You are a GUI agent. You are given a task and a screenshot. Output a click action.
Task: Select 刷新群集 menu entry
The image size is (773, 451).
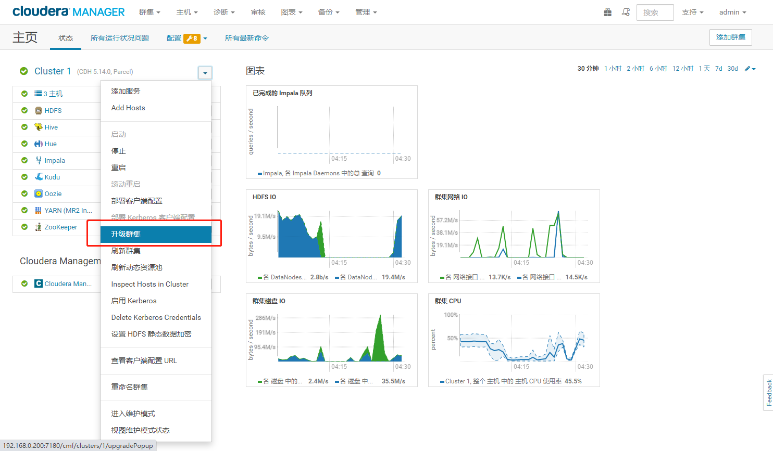(156, 251)
